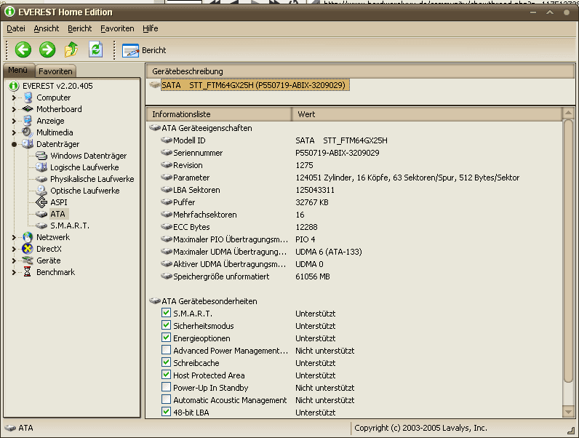579x438 pixels.
Task: Click the drive icon next to Modell ID
Action: [167, 140]
